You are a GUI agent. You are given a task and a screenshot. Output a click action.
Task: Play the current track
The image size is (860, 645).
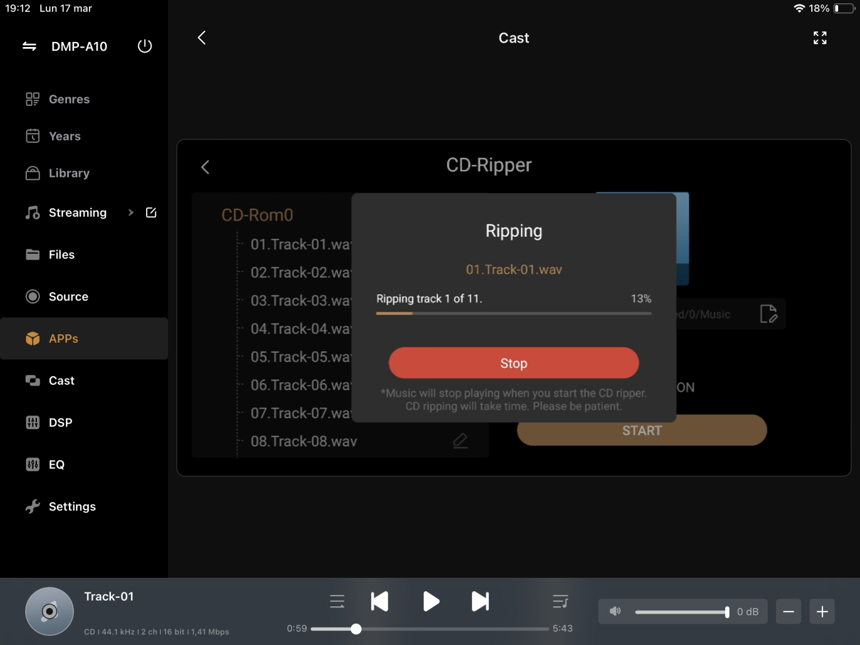click(431, 601)
